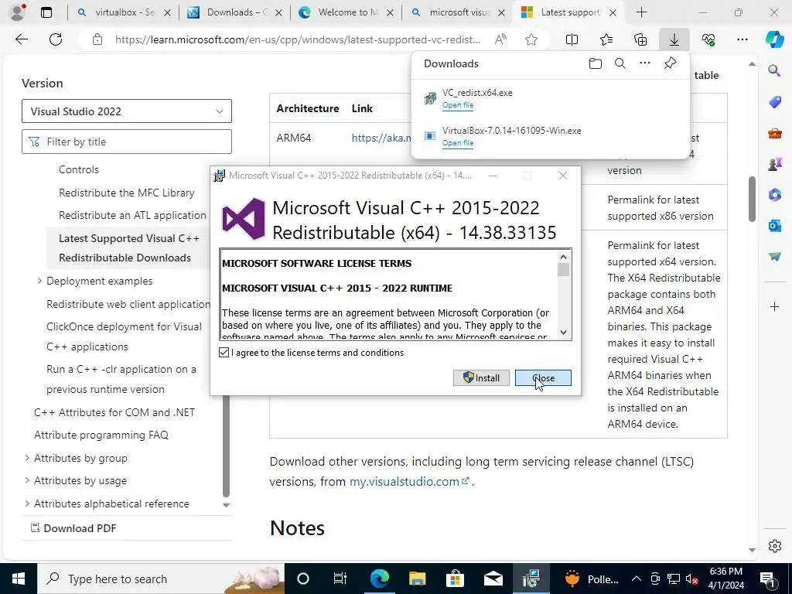Switch to the Downloads browser tab
This screenshot has width=792, height=594.
235,12
